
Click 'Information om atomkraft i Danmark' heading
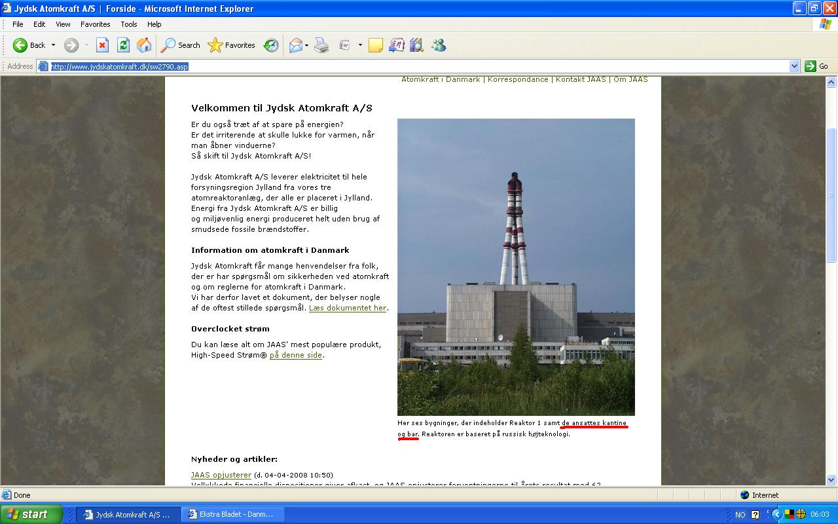coord(270,250)
